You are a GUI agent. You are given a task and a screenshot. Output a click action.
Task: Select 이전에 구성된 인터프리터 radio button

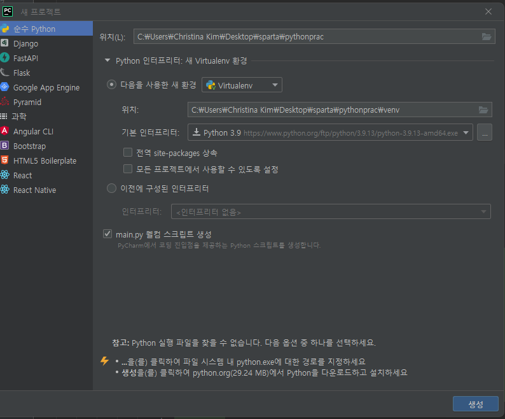(111, 188)
